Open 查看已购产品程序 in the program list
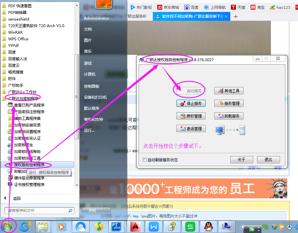The image size is (298, 233). 29,105
